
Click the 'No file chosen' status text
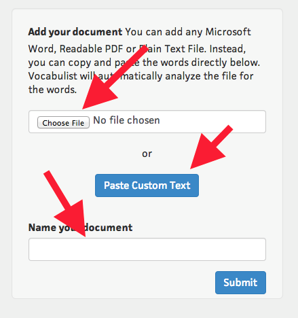click(x=126, y=120)
